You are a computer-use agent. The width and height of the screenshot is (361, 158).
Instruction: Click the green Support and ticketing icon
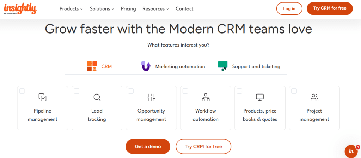point(223,66)
